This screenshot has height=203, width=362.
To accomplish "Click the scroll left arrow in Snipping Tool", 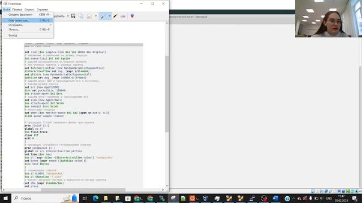I will [4, 189].
